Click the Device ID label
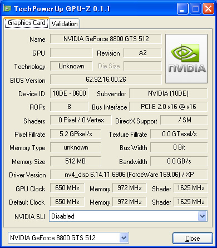Image resolution: width=217 pixels, height=248 pixels. (x=32, y=94)
